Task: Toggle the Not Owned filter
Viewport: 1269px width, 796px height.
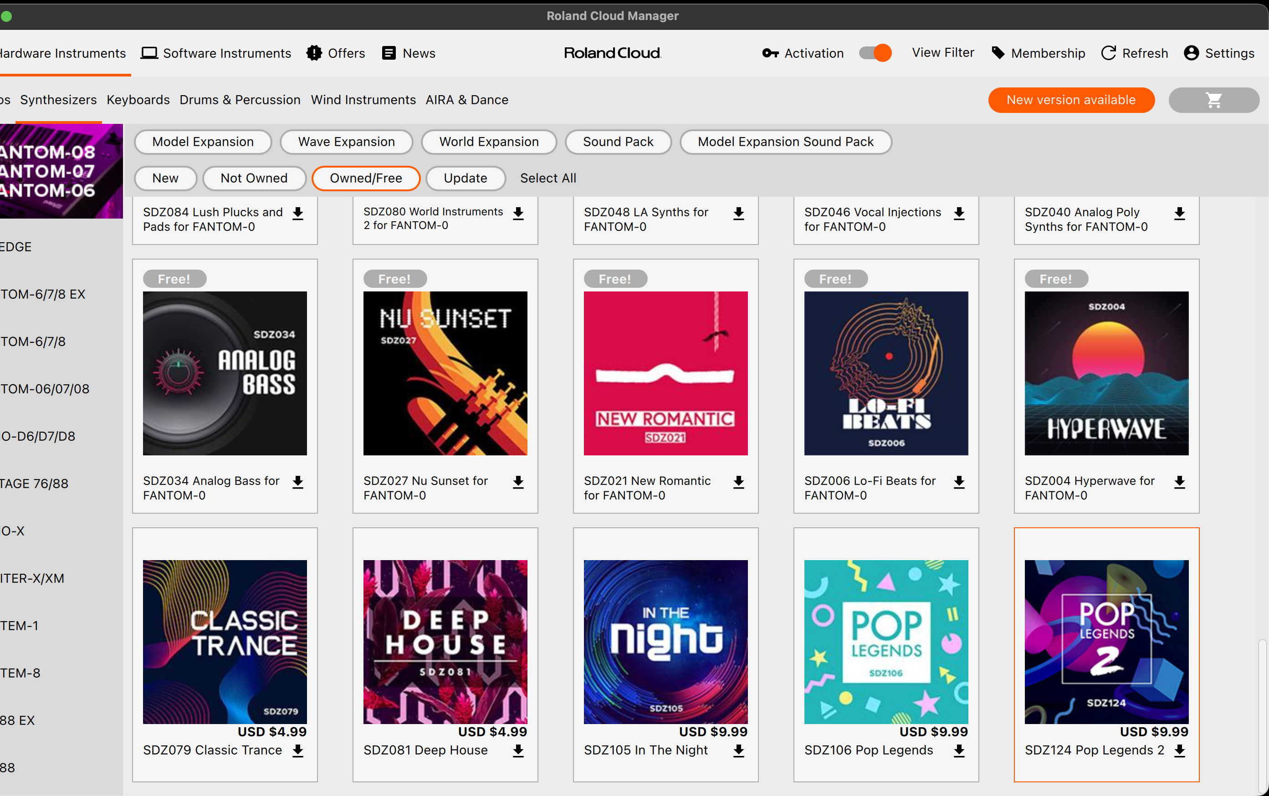Action: pos(254,178)
